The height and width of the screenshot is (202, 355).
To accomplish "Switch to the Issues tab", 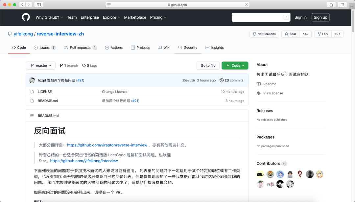I will (45, 48).
